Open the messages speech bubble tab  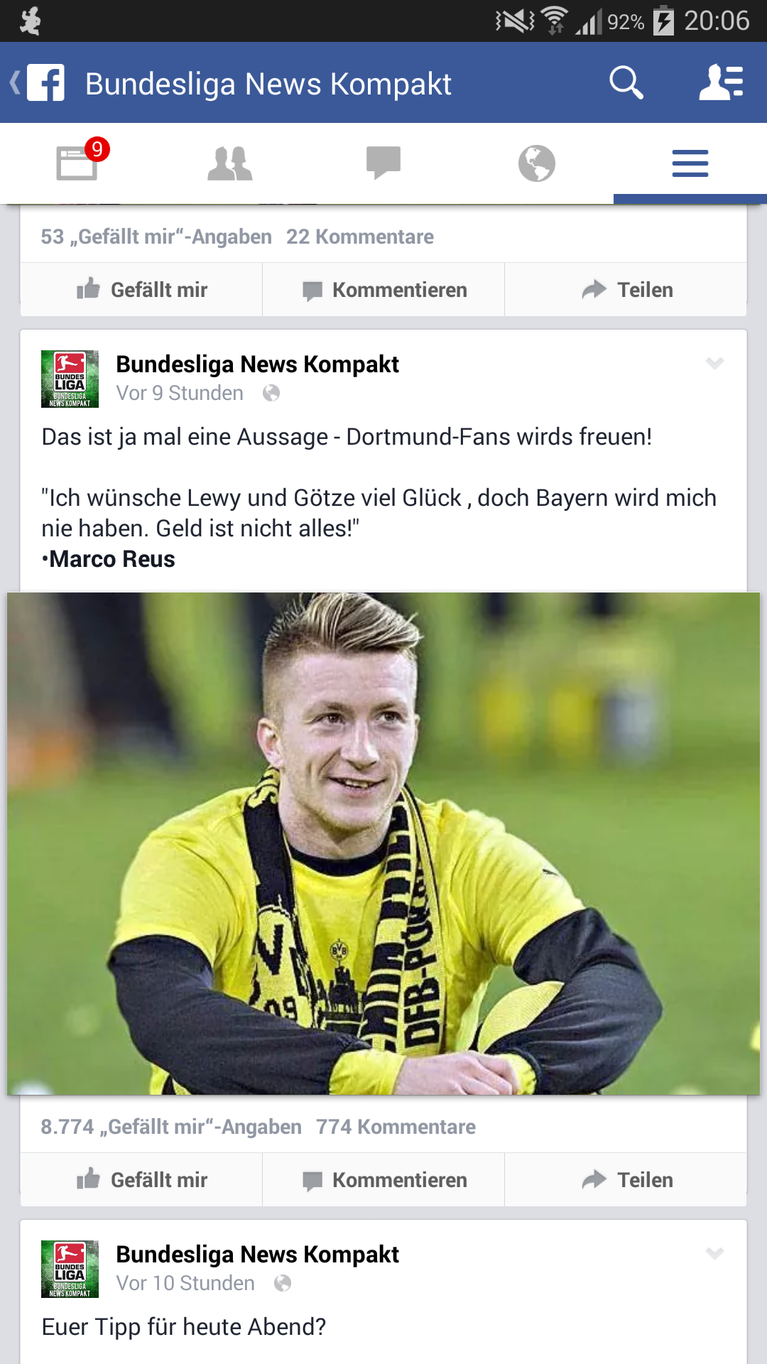(x=383, y=163)
